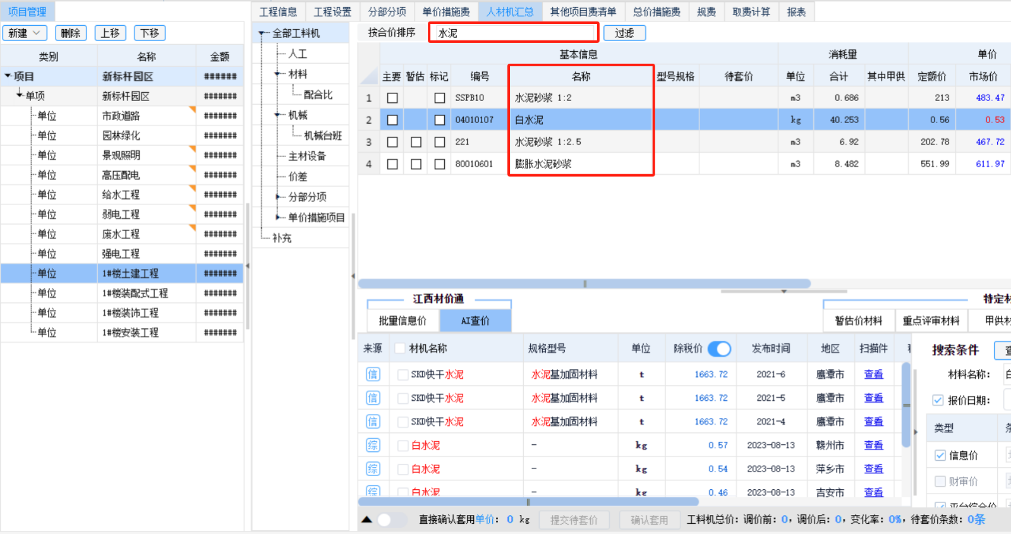Click the panel collapse arrow beside the material tree
The height and width of the screenshot is (534, 1011).
[353, 276]
